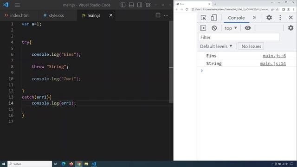
Task: Split the editor to the right
Action: pos(158,15)
